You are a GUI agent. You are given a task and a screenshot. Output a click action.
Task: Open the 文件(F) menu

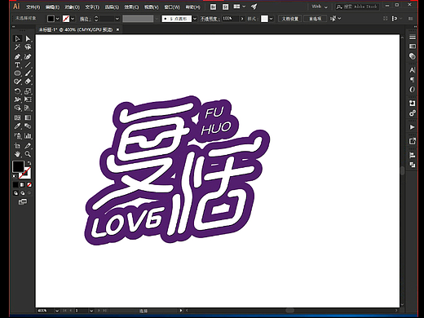coord(33,7)
